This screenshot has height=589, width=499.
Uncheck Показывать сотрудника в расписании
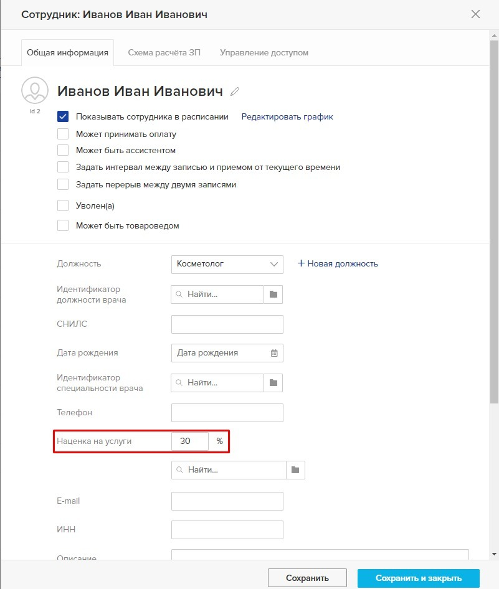click(x=63, y=116)
